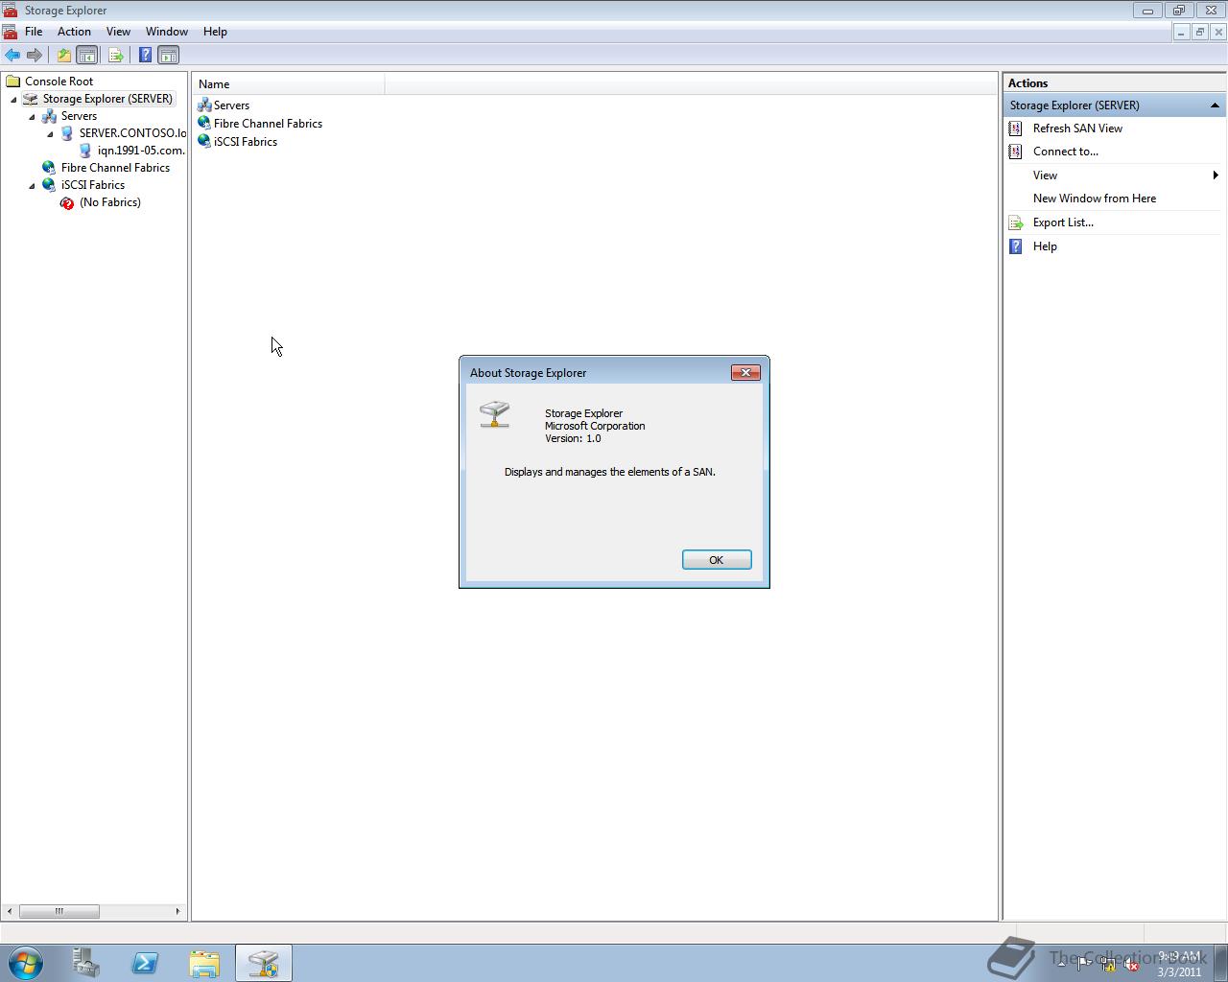The width and height of the screenshot is (1228, 982).
Task: Select Fibre Channel Fabrics in the Name list
Action: coord(268,124)
